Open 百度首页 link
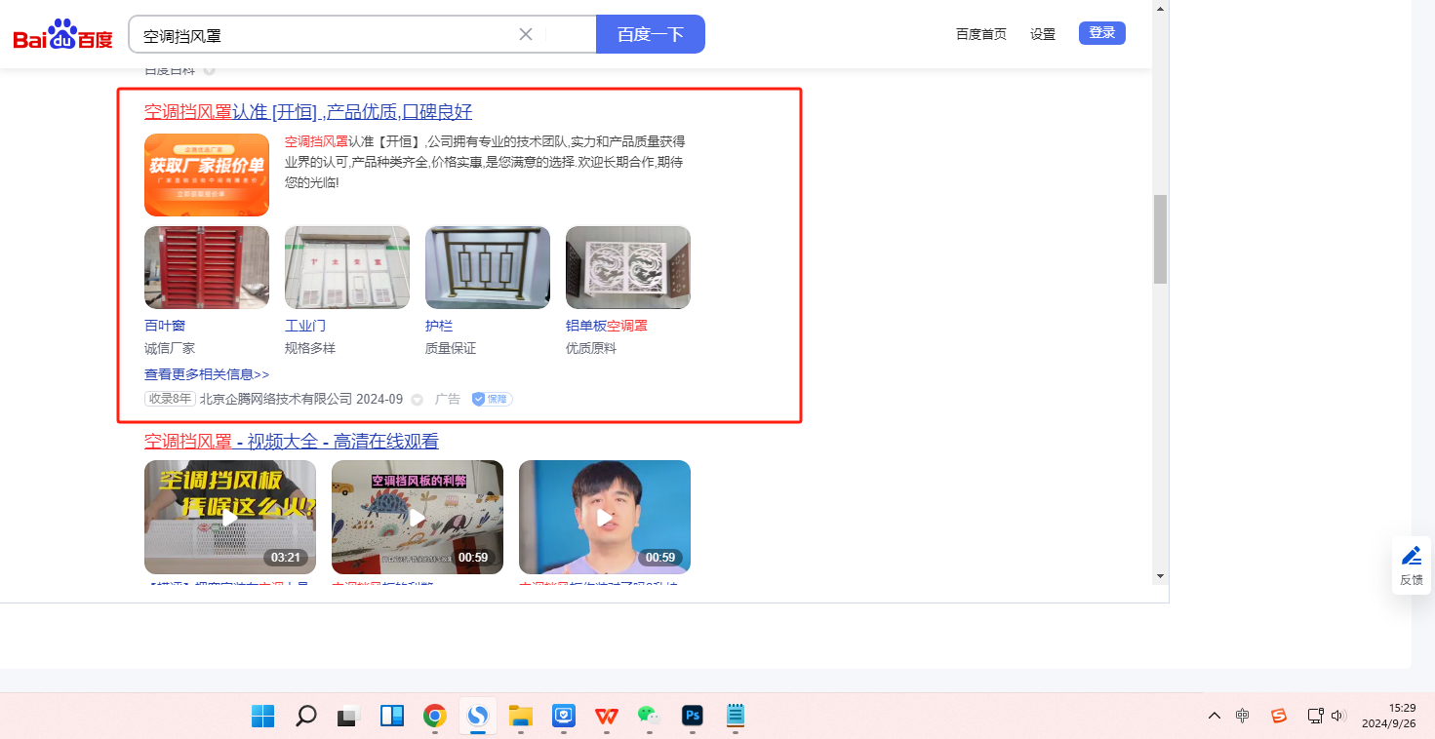Viewport: 1435px width, 739px height. [981, 34]
